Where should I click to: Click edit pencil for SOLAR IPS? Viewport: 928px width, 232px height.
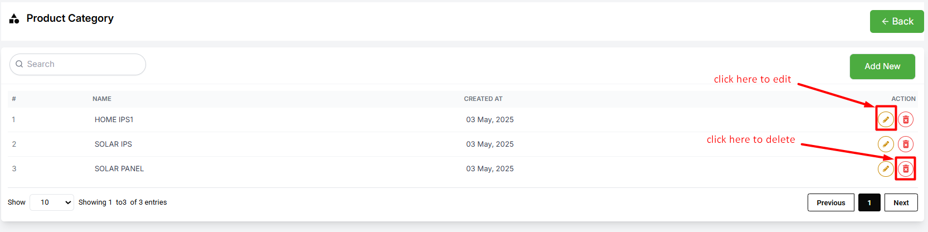(x=886, y=144)
